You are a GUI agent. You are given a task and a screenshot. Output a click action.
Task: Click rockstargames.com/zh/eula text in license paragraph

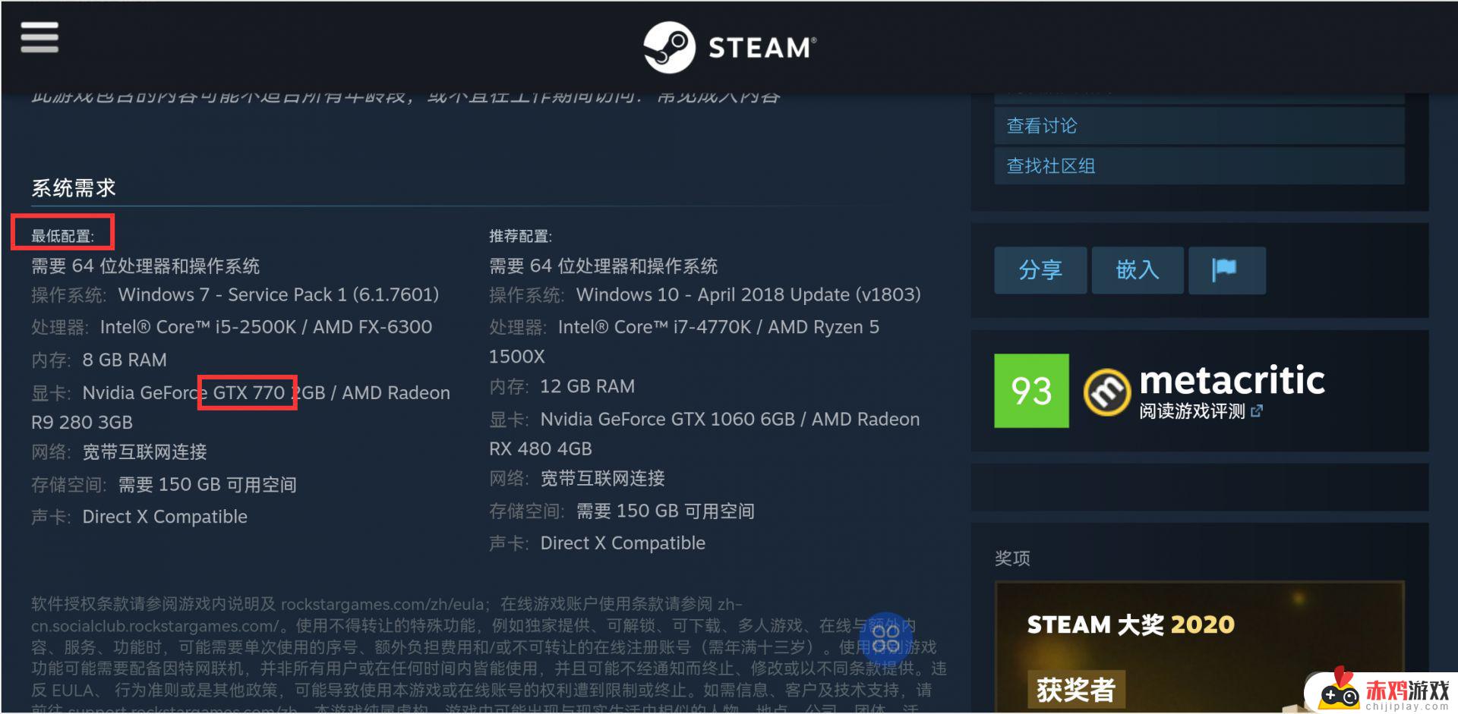[x=382, y=605]
